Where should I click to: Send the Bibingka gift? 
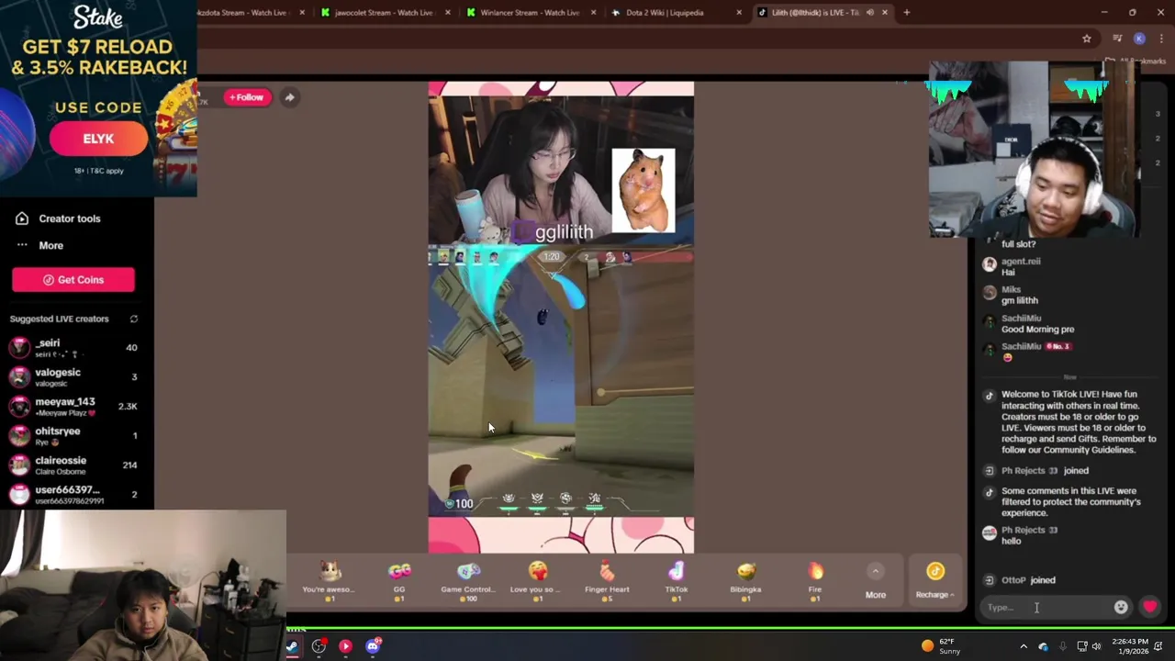[745, 581]
